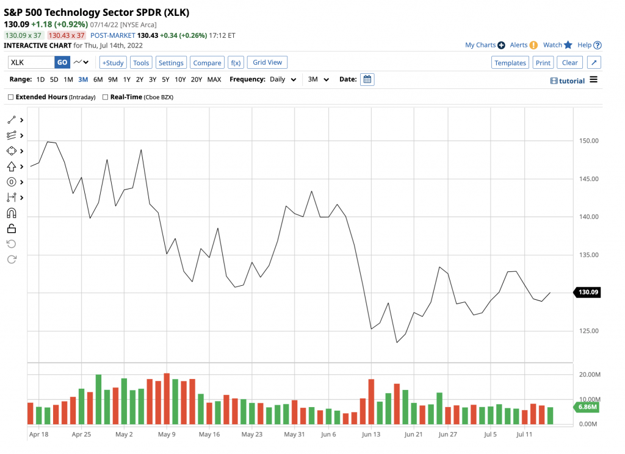The image size is (625, 454).
Task: Expand the shapes tool submenu
Action: 22,151
